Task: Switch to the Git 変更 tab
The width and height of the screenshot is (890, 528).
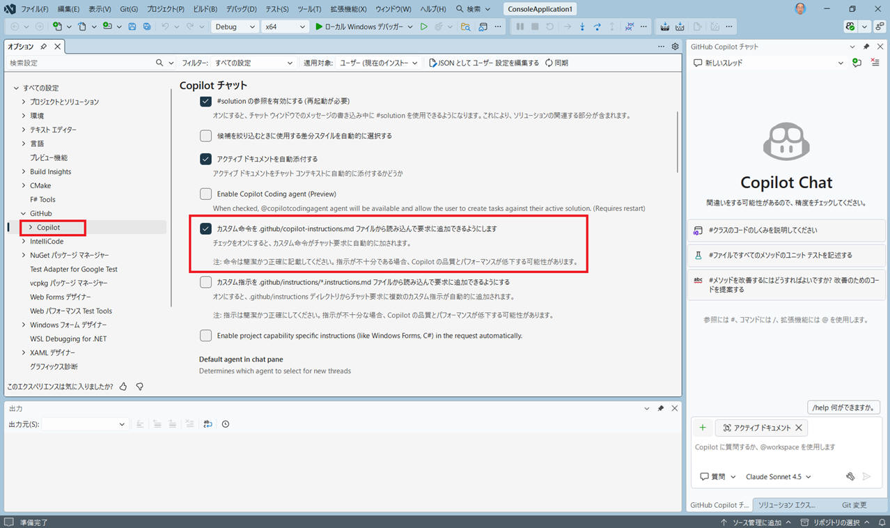Action: (x=854, y=504)
